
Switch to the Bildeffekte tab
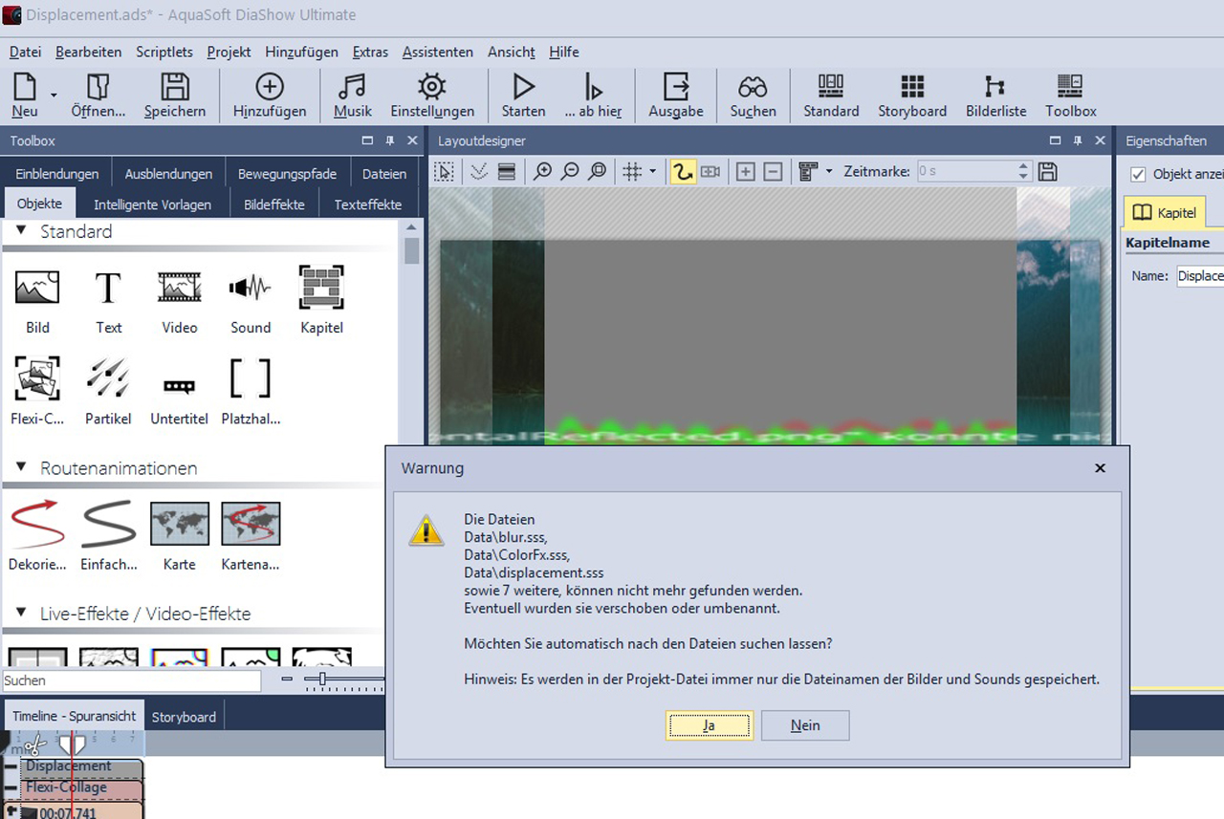(273, 205)
